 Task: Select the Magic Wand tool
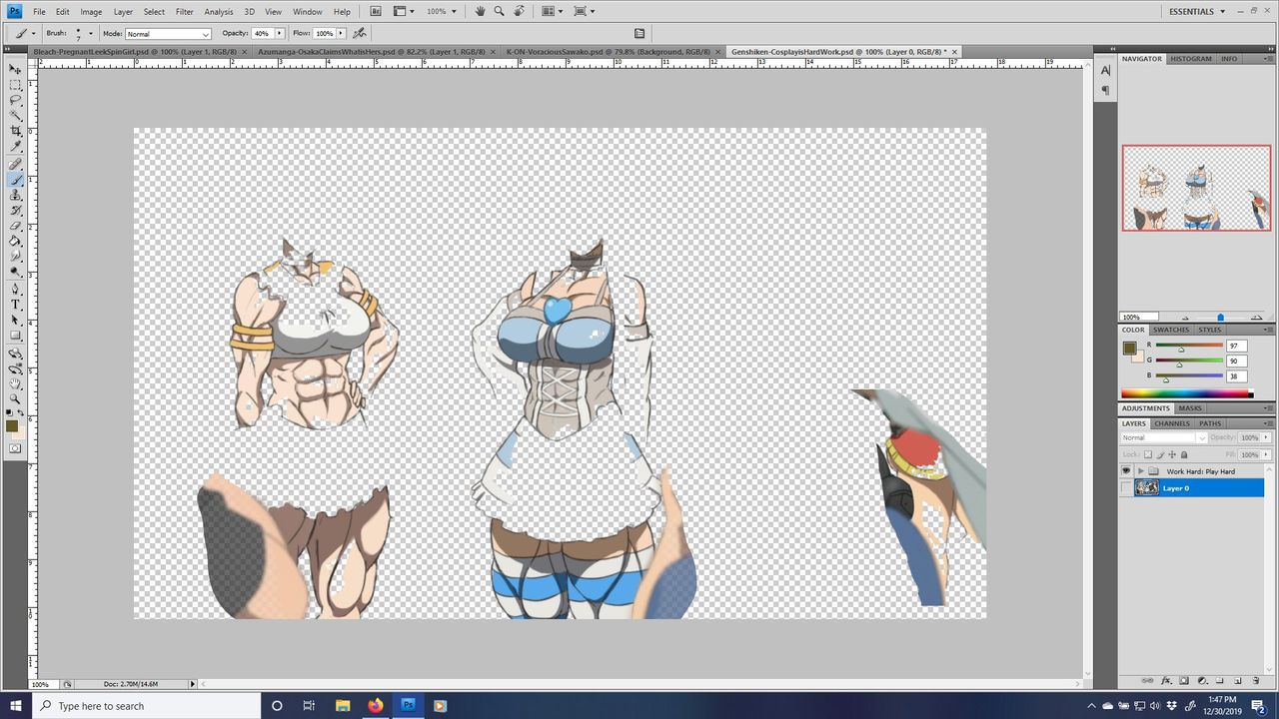[x=15, y=116]
